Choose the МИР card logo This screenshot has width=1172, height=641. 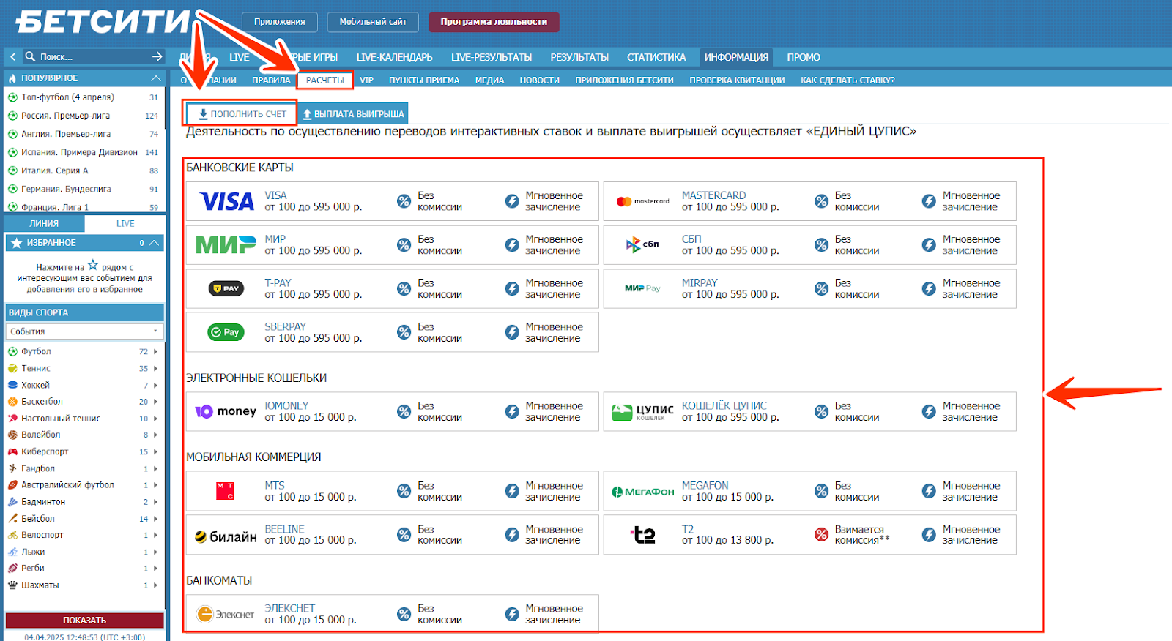[226, 245]
